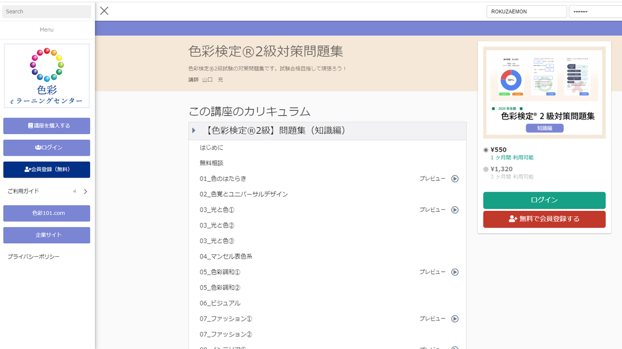This screenshot has width=622, height=349.
Task: Click the Menu label in sidebar
Action: (47, 30)
